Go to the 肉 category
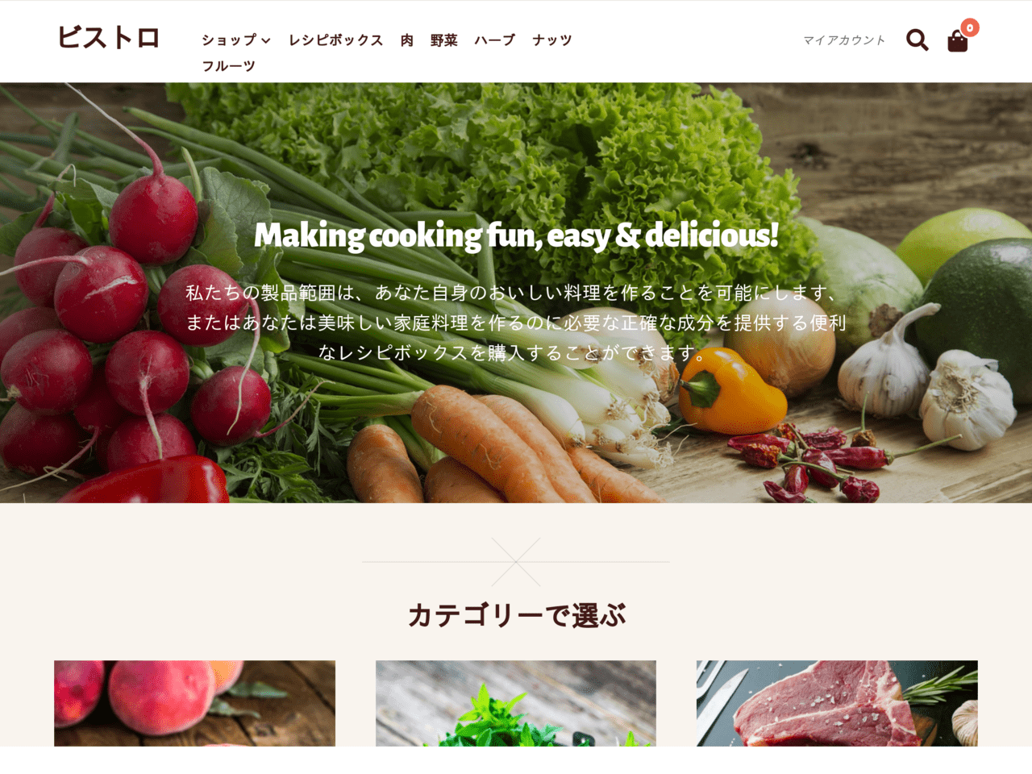Image resolution: width=1032 pixels, height=774 pixels. (x=407, y=40)
